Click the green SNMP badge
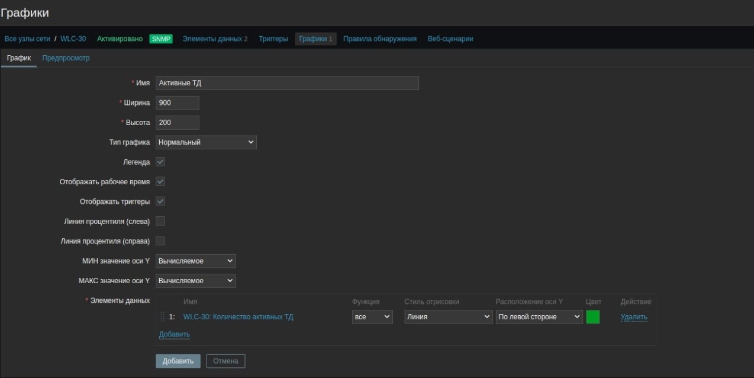 (160, 39)
